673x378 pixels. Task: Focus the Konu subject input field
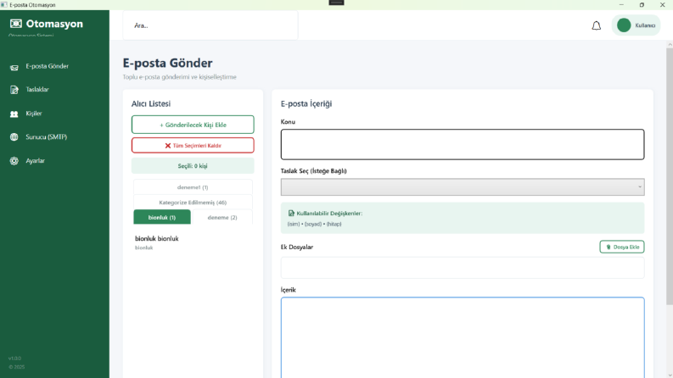coord(463,144)
